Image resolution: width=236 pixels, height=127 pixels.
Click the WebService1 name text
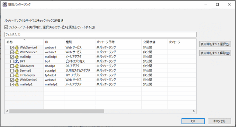point(28,47)
